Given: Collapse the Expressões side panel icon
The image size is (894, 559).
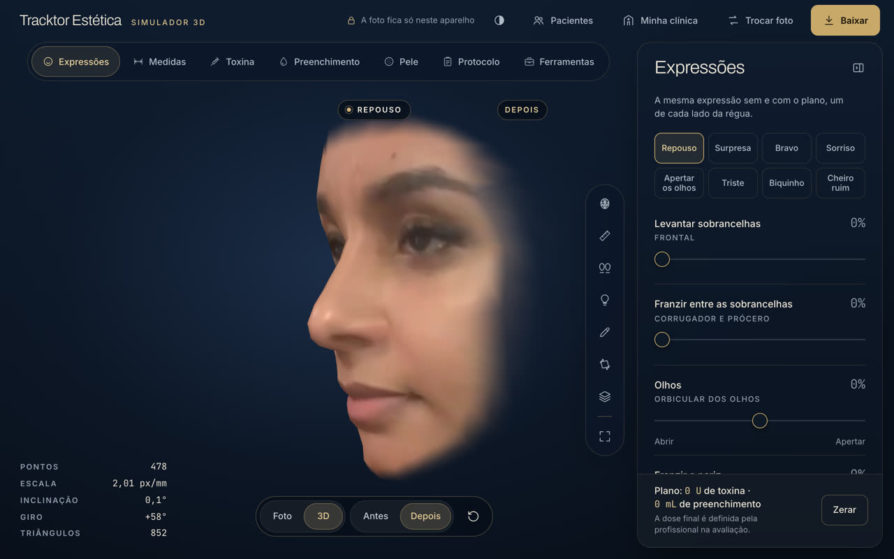Looking at the screenshot, I should click(858, 68).
